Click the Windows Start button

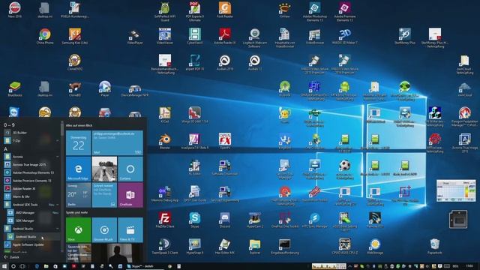[x=4, y=266]
